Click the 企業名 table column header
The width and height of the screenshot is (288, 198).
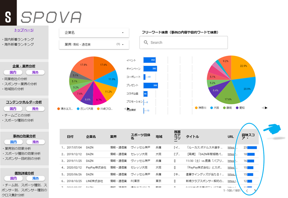pos(91,137)
